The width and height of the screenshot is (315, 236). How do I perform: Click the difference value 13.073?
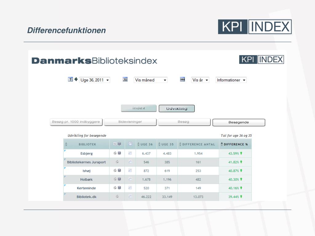pos(198,197)
